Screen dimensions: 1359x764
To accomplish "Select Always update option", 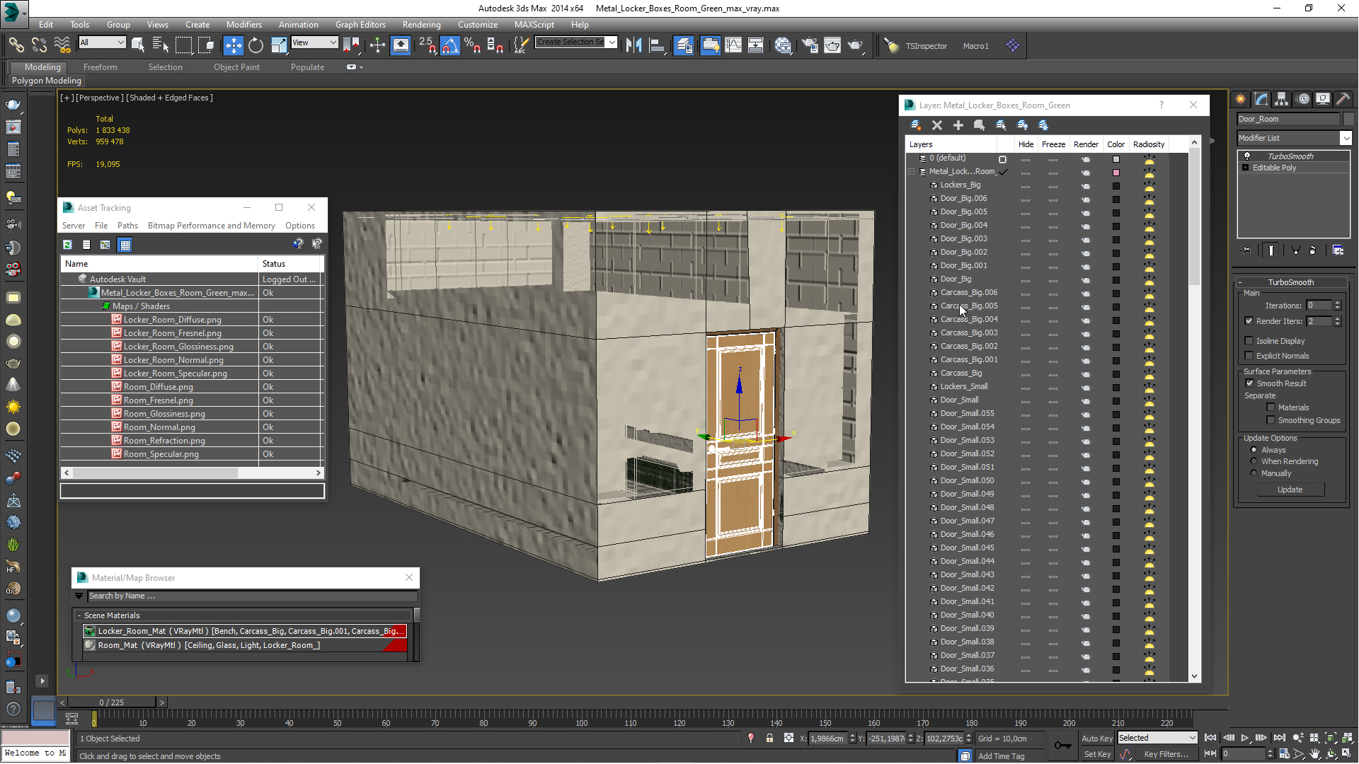I will [x=1254, y=450].
